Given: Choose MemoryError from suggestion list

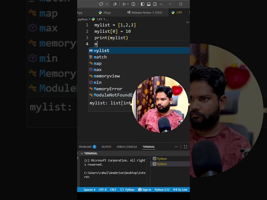Looking at the screenshot, I should pos(111,89).
